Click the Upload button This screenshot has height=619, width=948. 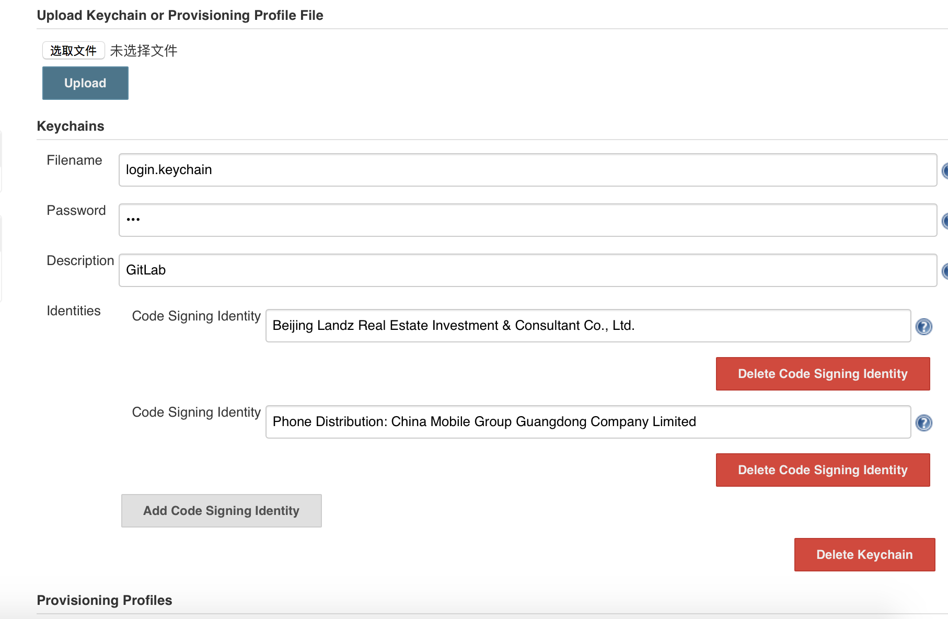click(x=85, y=83)
